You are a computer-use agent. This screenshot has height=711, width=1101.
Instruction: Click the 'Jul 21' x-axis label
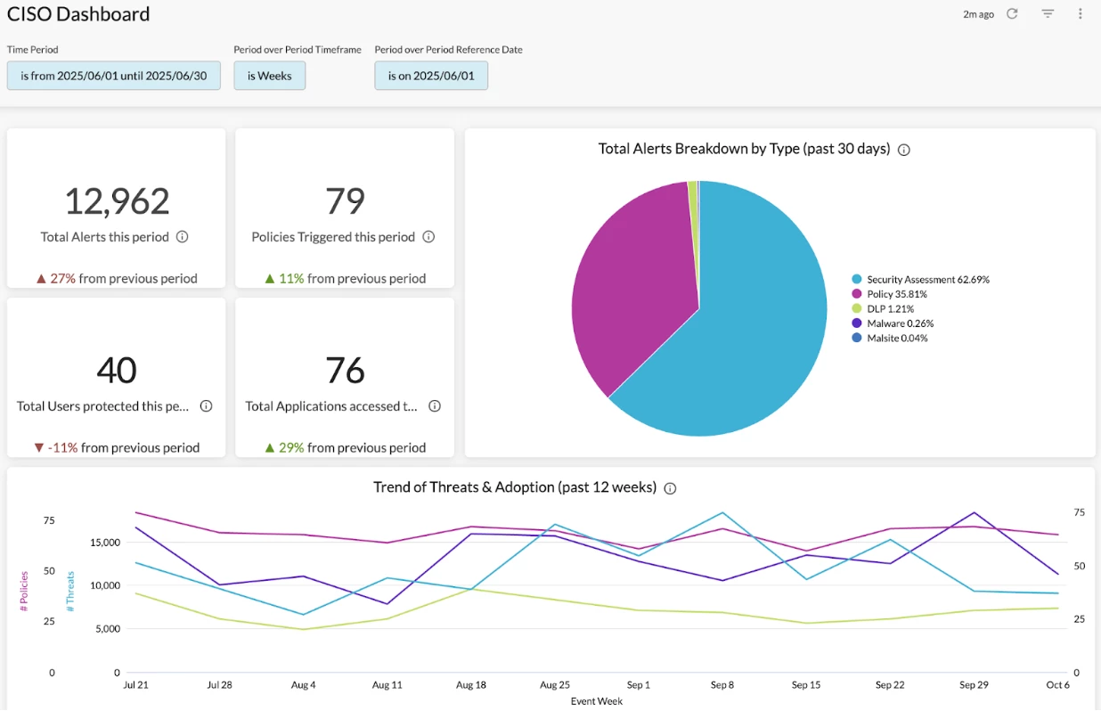point(135,685)
